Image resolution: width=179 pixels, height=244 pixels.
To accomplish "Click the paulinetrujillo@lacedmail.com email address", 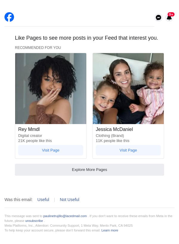I will pyautogui.click(x=65, y=216).
